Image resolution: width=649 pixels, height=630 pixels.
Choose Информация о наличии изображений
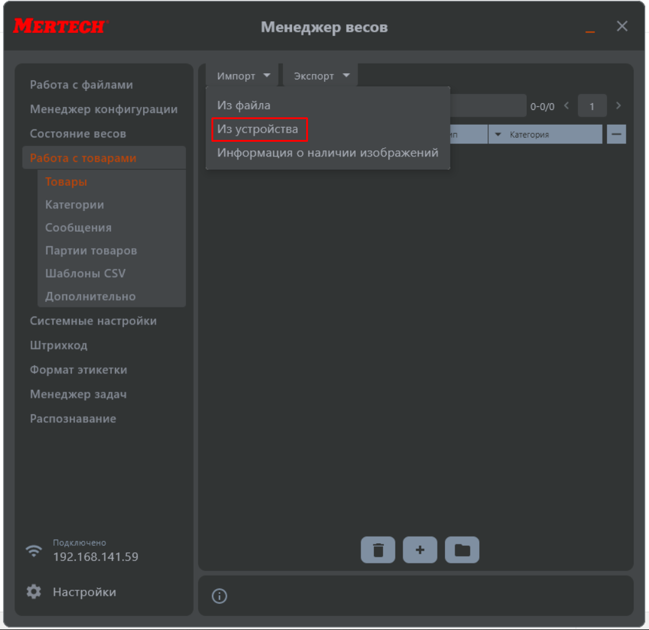point(328,153)
